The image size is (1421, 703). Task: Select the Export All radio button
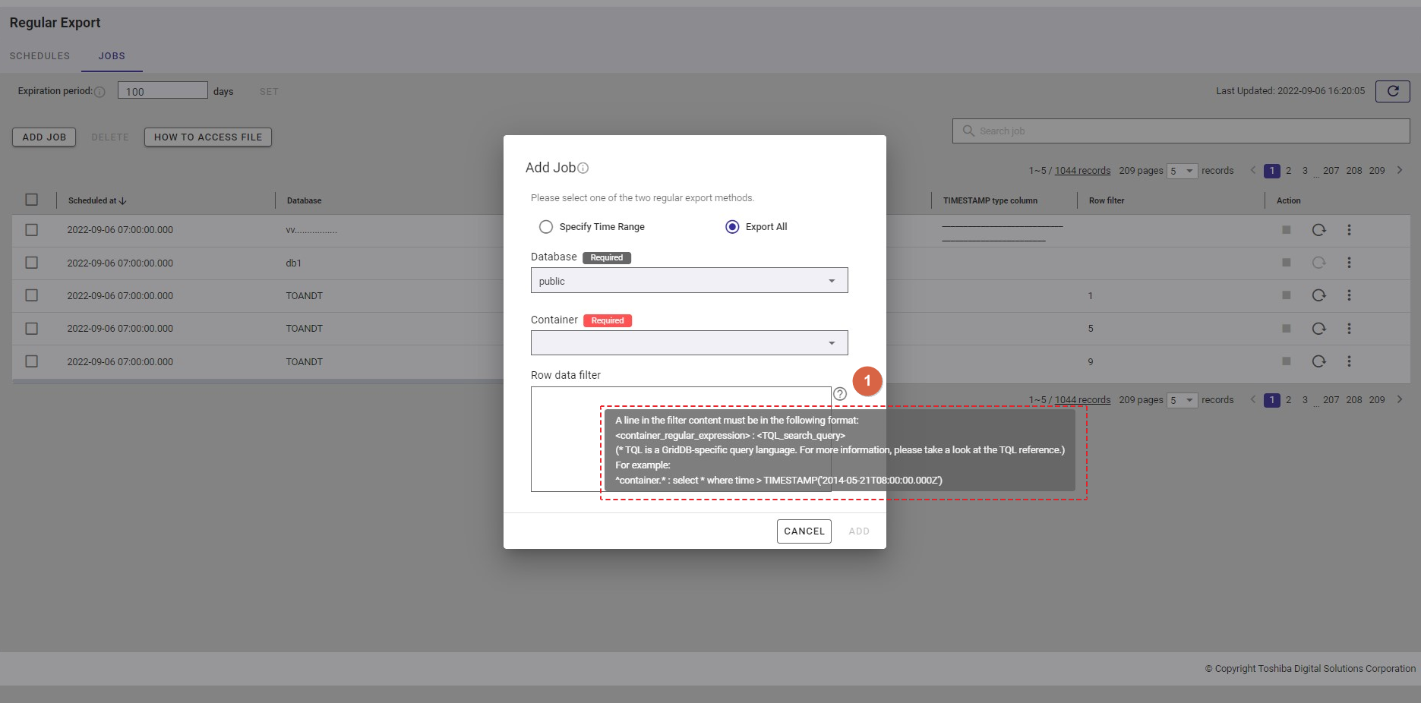[732, 227]
